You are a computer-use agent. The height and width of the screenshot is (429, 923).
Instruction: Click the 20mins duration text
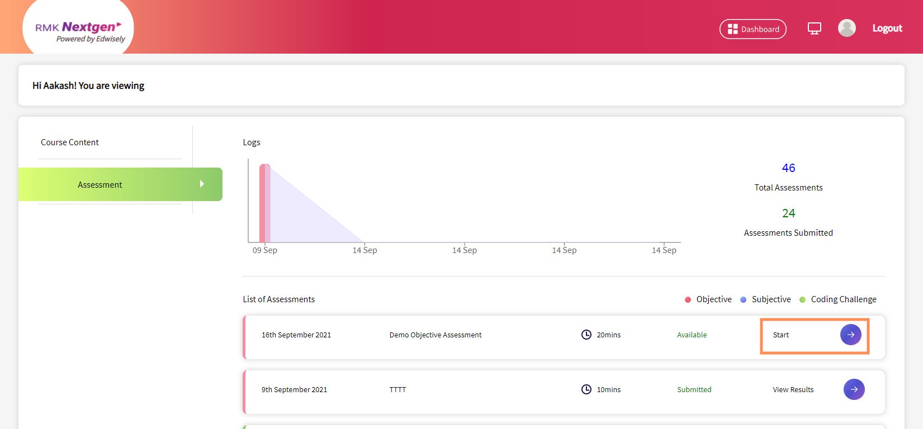coord(608,335)
